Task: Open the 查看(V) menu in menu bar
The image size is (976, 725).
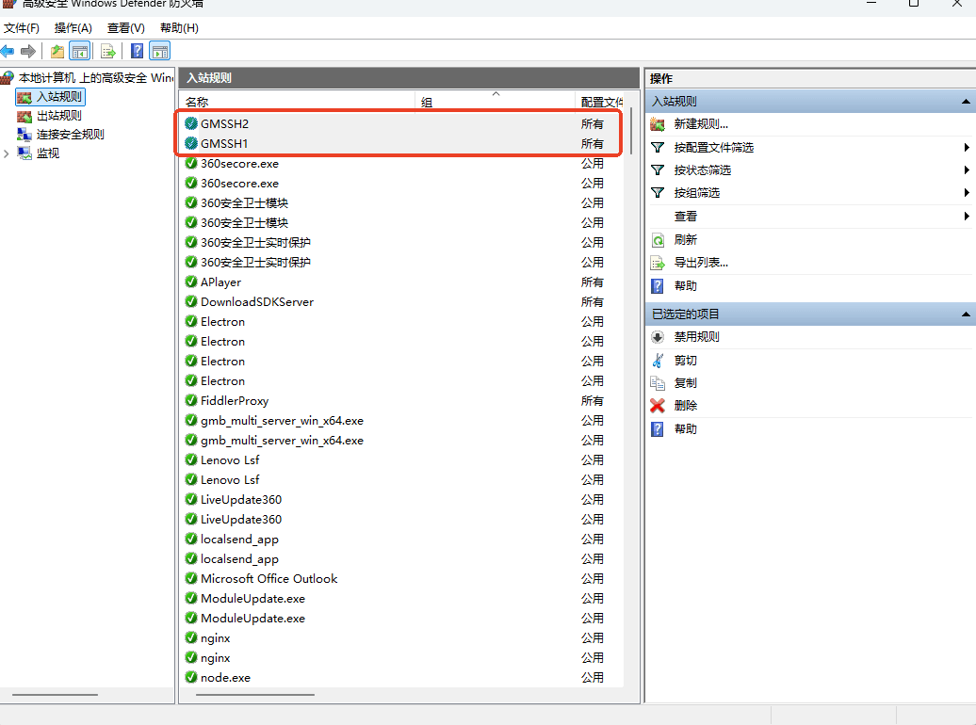Action: (125, 28)
